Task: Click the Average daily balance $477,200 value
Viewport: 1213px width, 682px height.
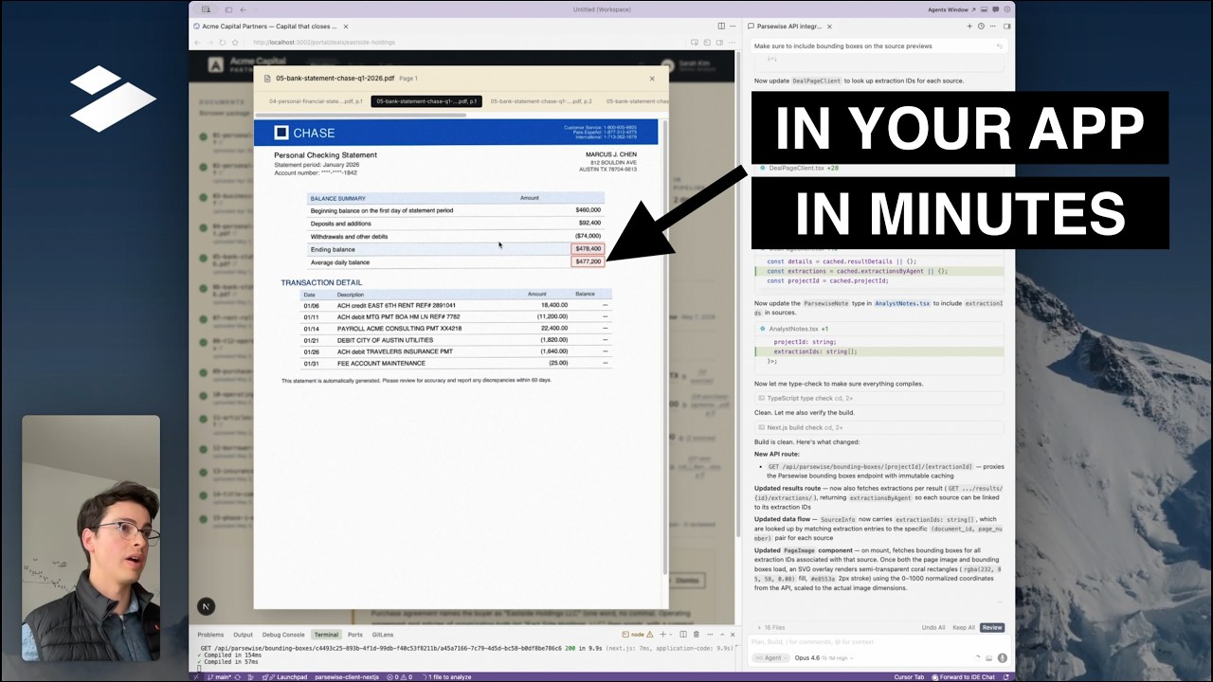Action: click(x=588, y=261)
